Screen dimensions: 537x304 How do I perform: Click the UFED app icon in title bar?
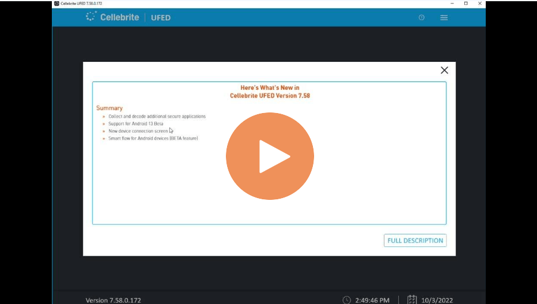point(57,4)
